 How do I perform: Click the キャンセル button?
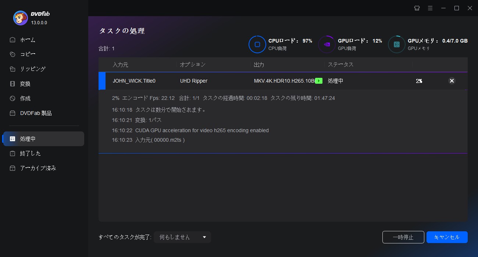pos(447,237)
